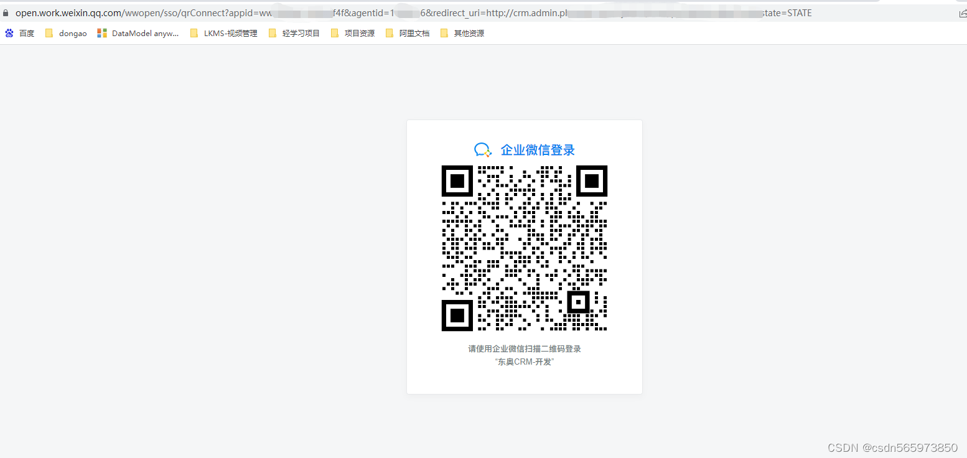
Task: Click the folder icon beside 其他资源
Action: coord(444,32)
